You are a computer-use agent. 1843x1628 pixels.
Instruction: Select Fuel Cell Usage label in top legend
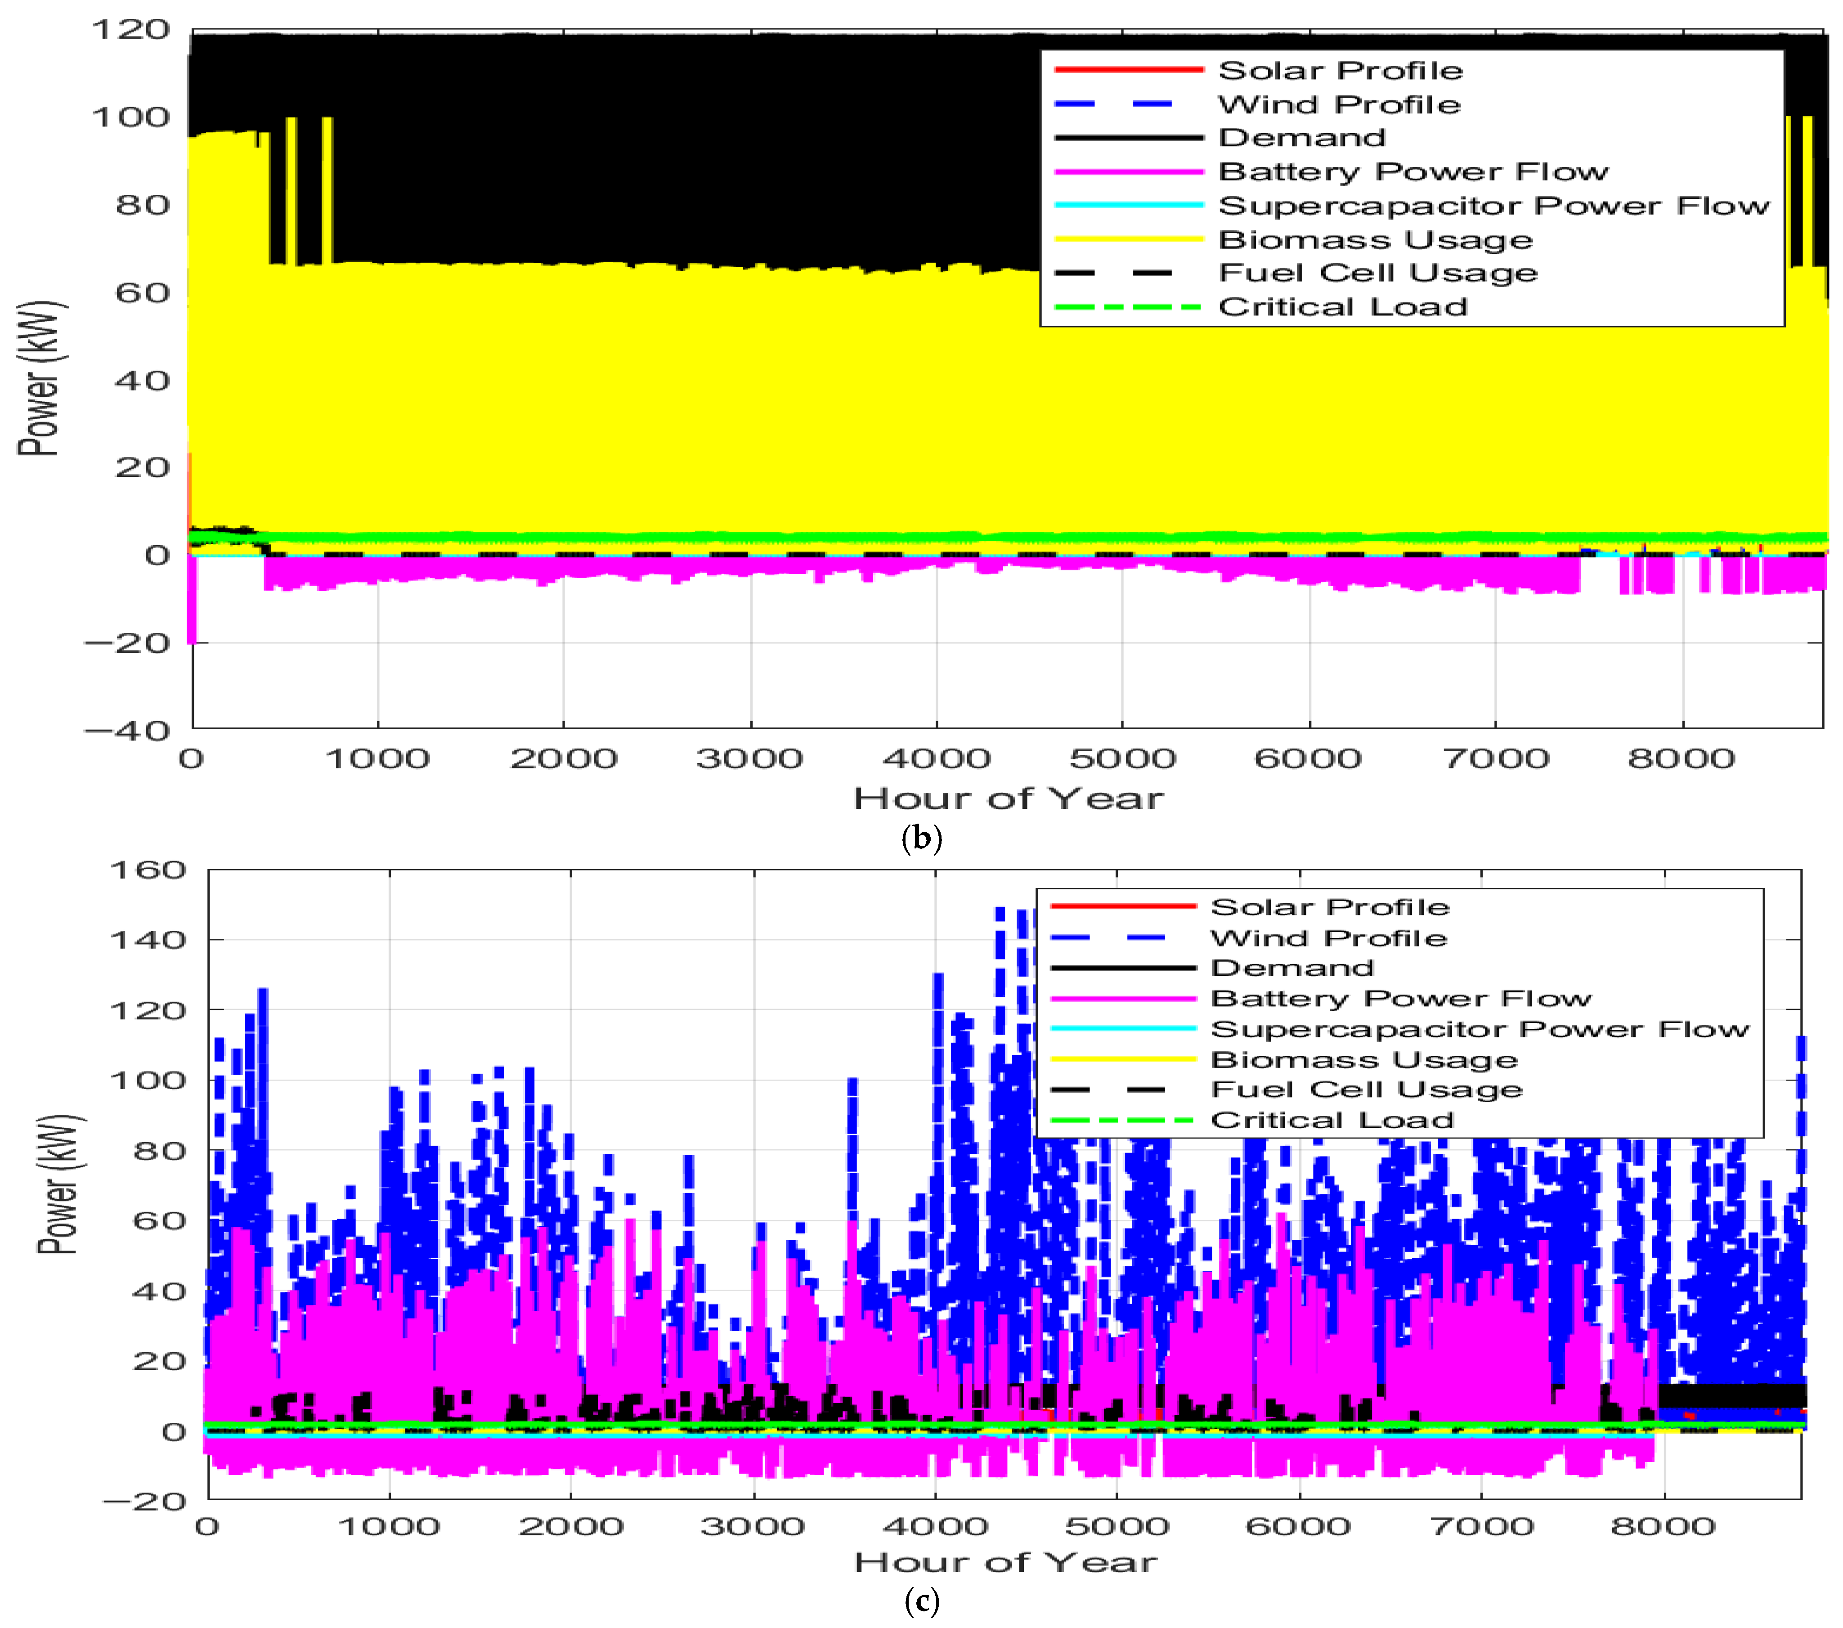pyautogui.click(x=1379, y=273)
